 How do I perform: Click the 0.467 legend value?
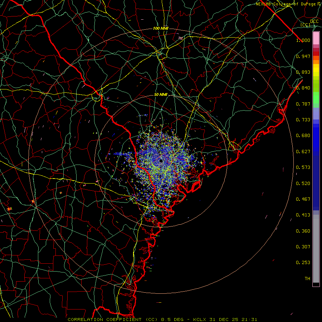pos(303,199)
